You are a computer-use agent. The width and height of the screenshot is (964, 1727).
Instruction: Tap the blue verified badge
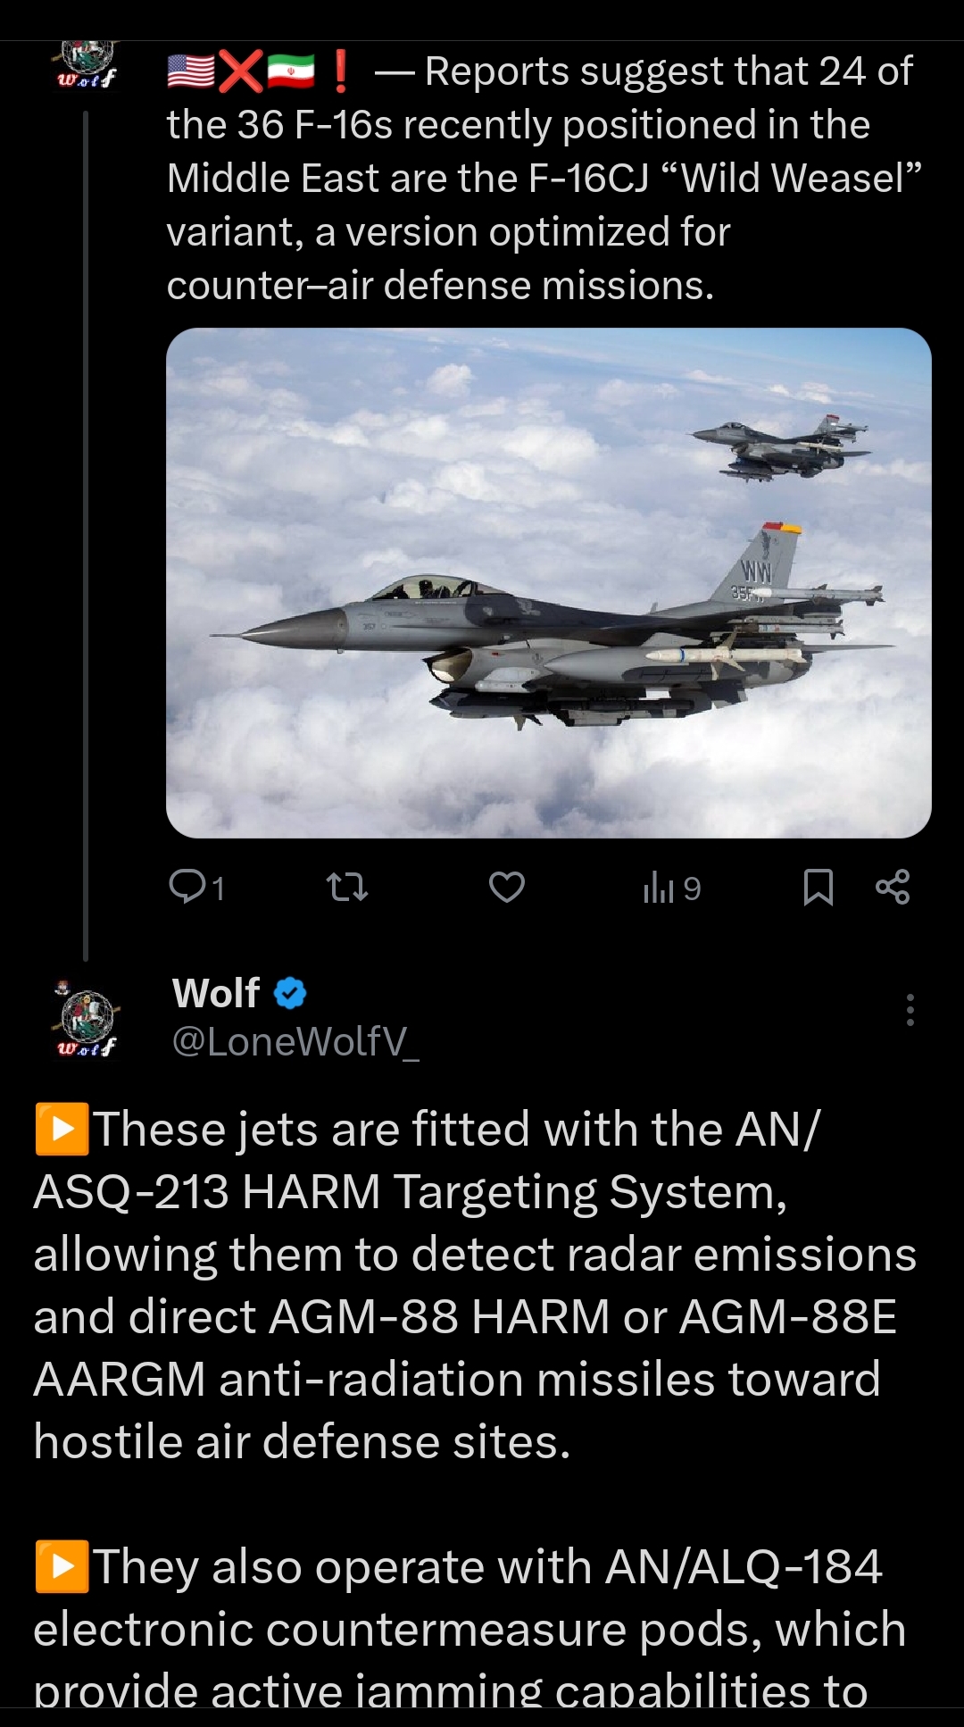(x=290, y=993)
